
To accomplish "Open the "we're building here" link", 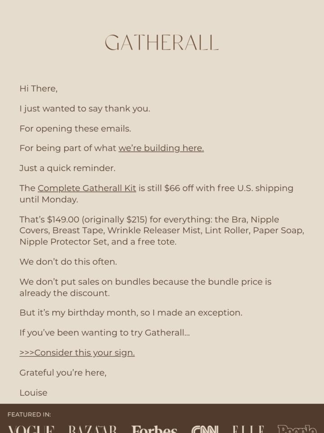I will [161, 148].
